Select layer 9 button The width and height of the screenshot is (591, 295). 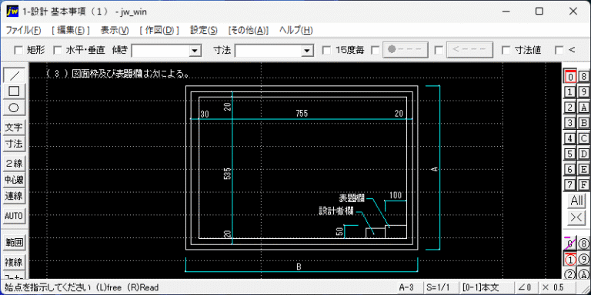pos(584,92)
